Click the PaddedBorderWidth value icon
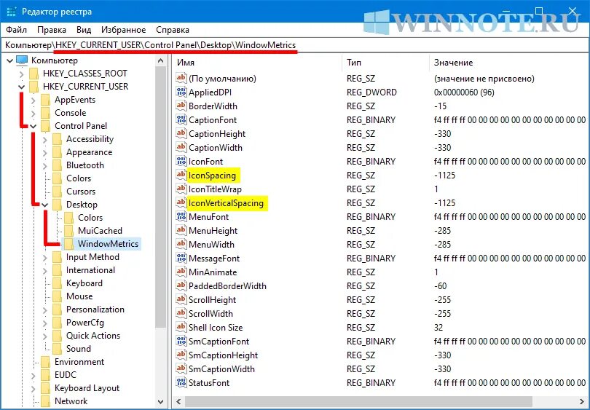590x410 pixels. [x=181, y=286]
